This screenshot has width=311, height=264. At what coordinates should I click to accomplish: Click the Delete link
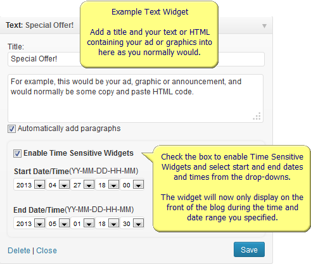tap(19, 251)
